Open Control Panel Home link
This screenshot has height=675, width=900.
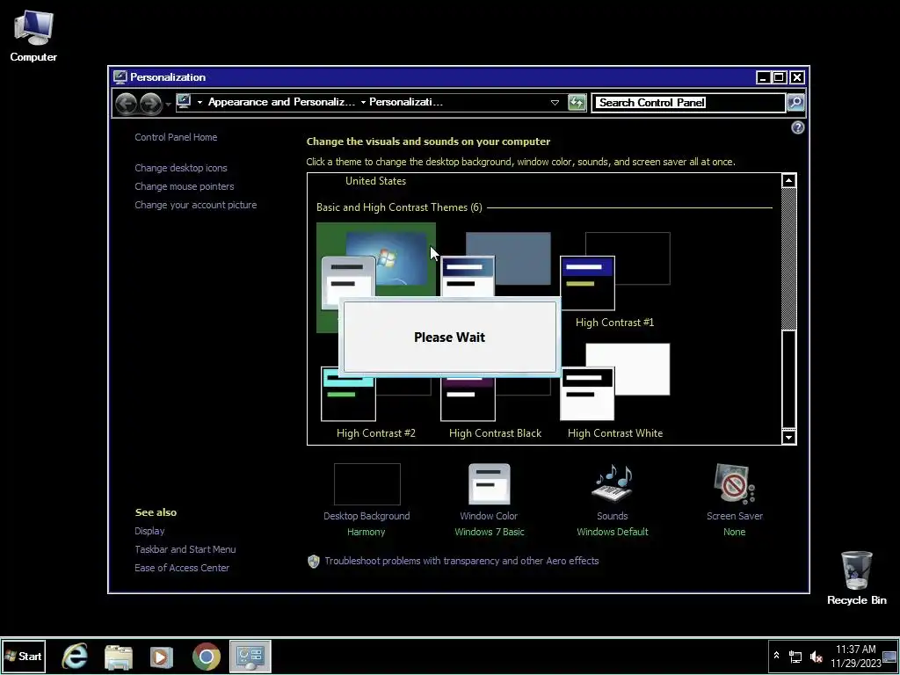[176, 137]
